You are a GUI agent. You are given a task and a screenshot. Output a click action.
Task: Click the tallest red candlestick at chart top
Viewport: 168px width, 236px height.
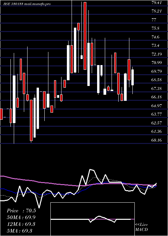(x=85, y=36)
